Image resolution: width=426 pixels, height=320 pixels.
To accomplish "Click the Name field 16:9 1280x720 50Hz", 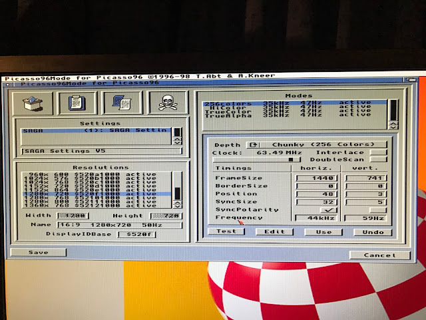I will click(119, 225).
